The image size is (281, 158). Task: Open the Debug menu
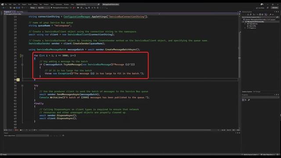coord(35,4)
